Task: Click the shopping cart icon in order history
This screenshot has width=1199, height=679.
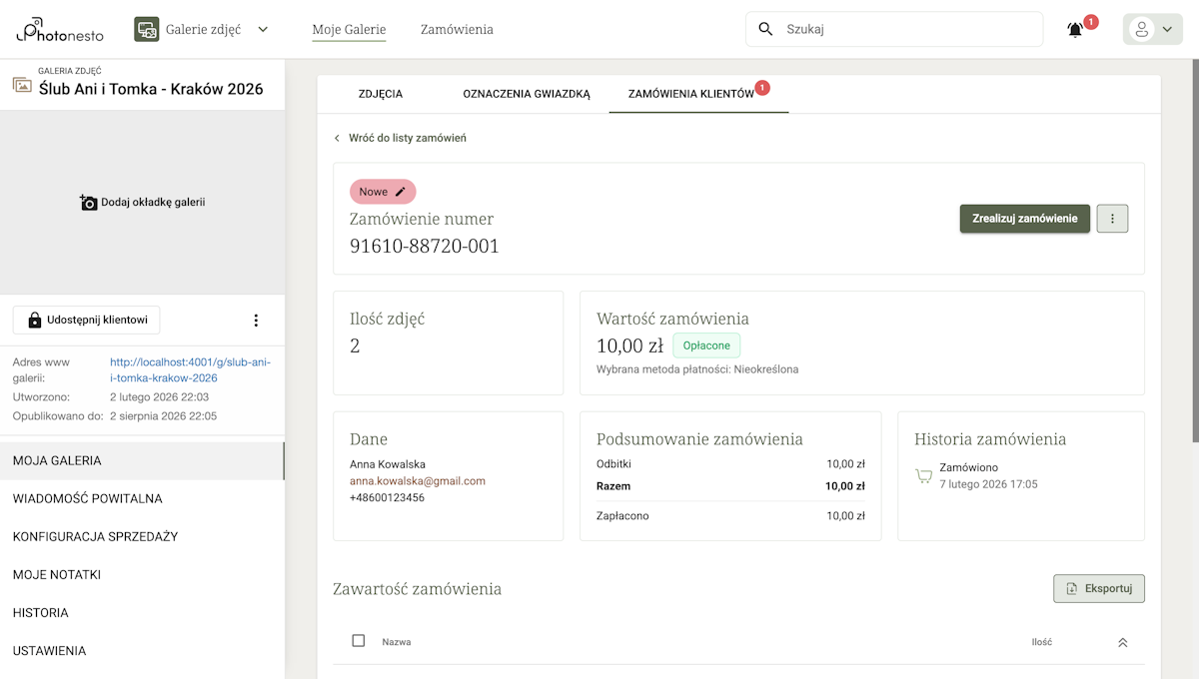Action: click(924, 476)
